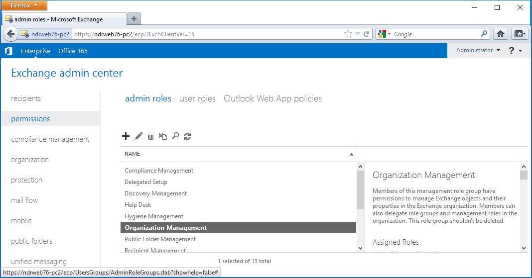532x278 pixels.
Task: Copy the selected role group
Action: [163, 136]
